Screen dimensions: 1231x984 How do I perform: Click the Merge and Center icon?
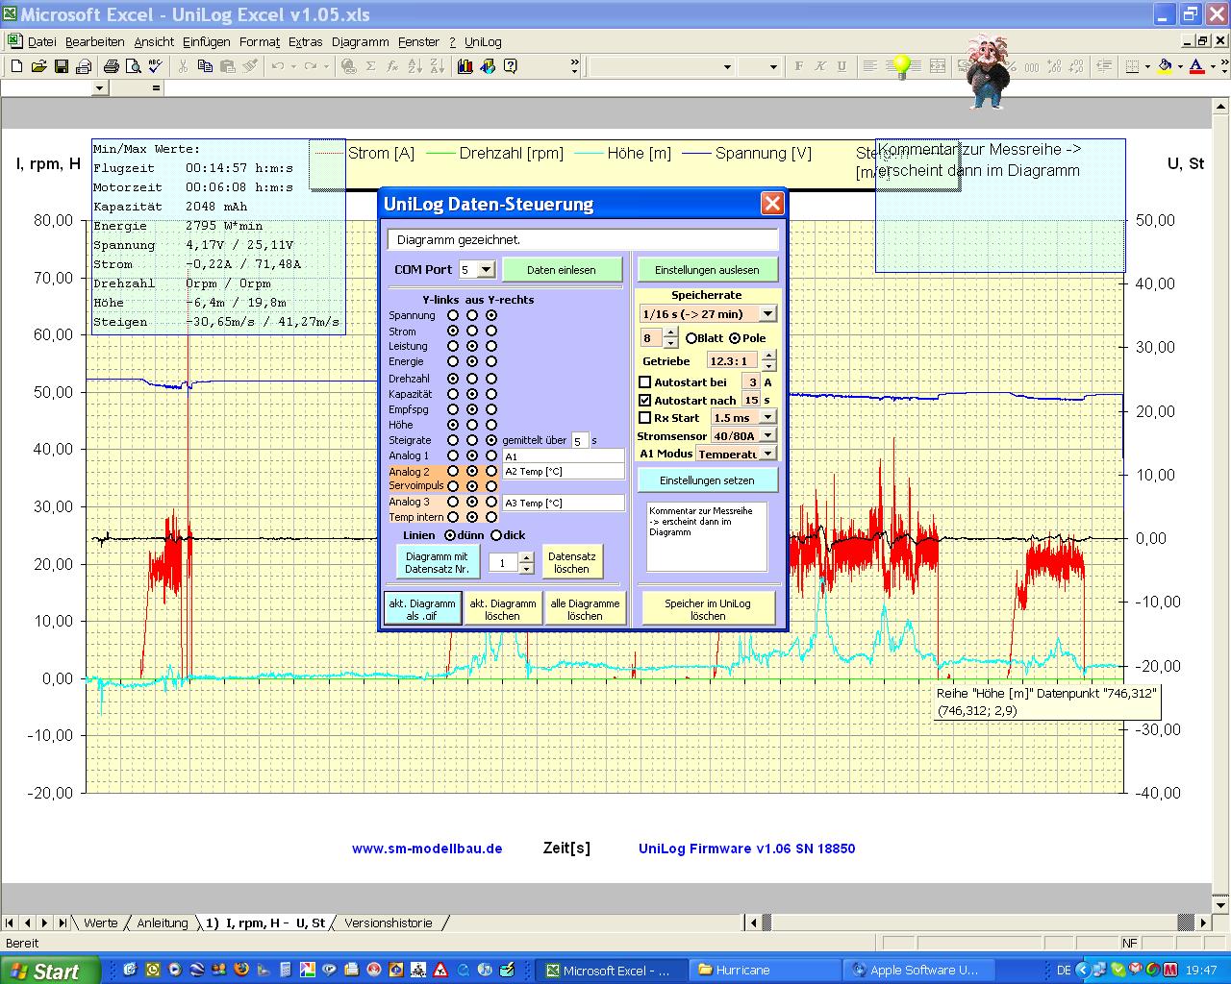(938, 66)
